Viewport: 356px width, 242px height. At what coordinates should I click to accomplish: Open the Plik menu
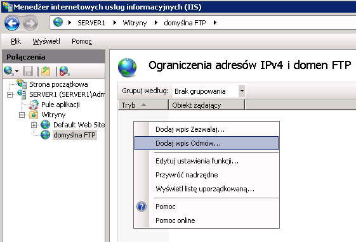pos(16,41)
